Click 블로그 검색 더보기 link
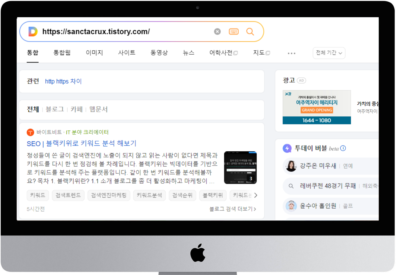The height and width of the screenshot is (275, 397). pos(233,209)
